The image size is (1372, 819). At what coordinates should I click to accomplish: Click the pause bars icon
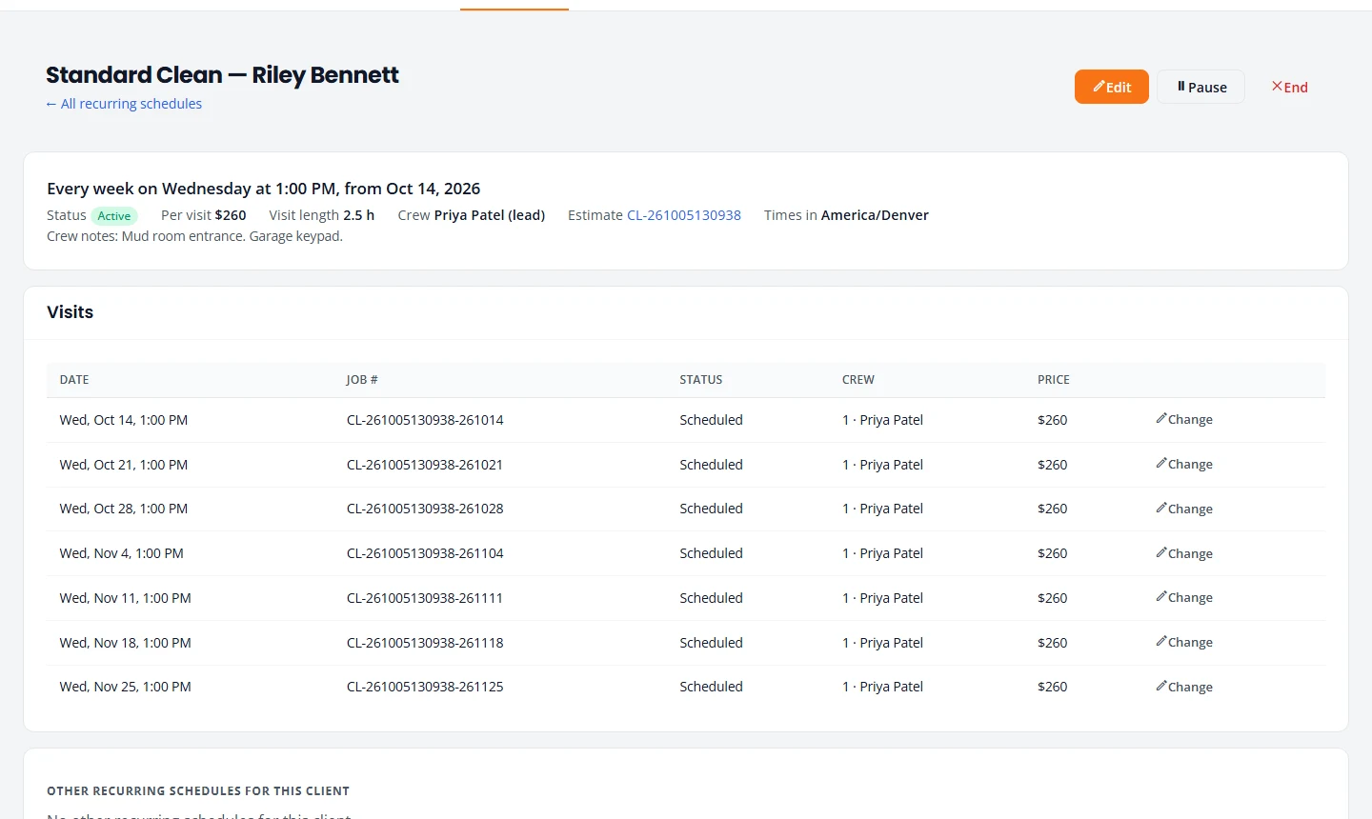pyautogui.click(x=1180, y=87)
